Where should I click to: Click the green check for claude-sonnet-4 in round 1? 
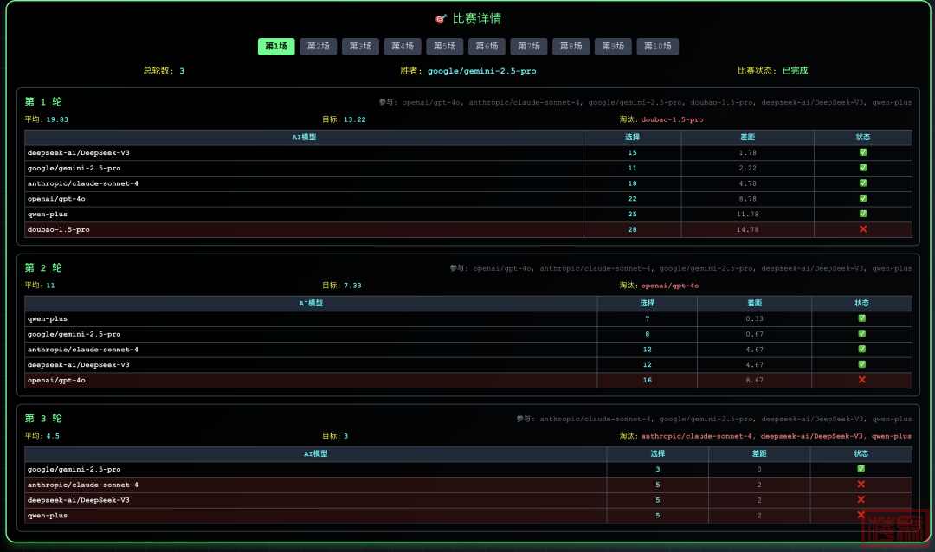(863, 183)
